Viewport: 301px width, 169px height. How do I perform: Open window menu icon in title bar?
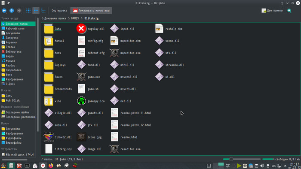pyautogui.click(x=3, y=3)
